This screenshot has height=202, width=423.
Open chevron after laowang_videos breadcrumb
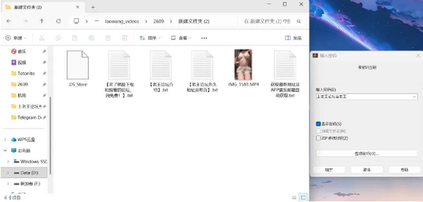[x=146, y=21]
